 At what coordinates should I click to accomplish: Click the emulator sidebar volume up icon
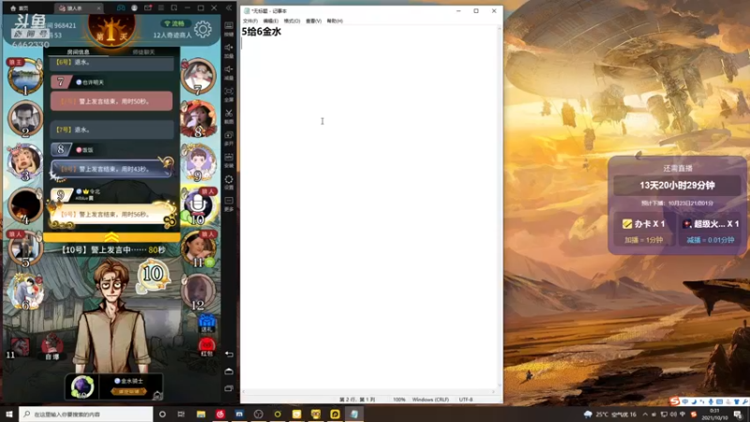click(x=229, y=48)
